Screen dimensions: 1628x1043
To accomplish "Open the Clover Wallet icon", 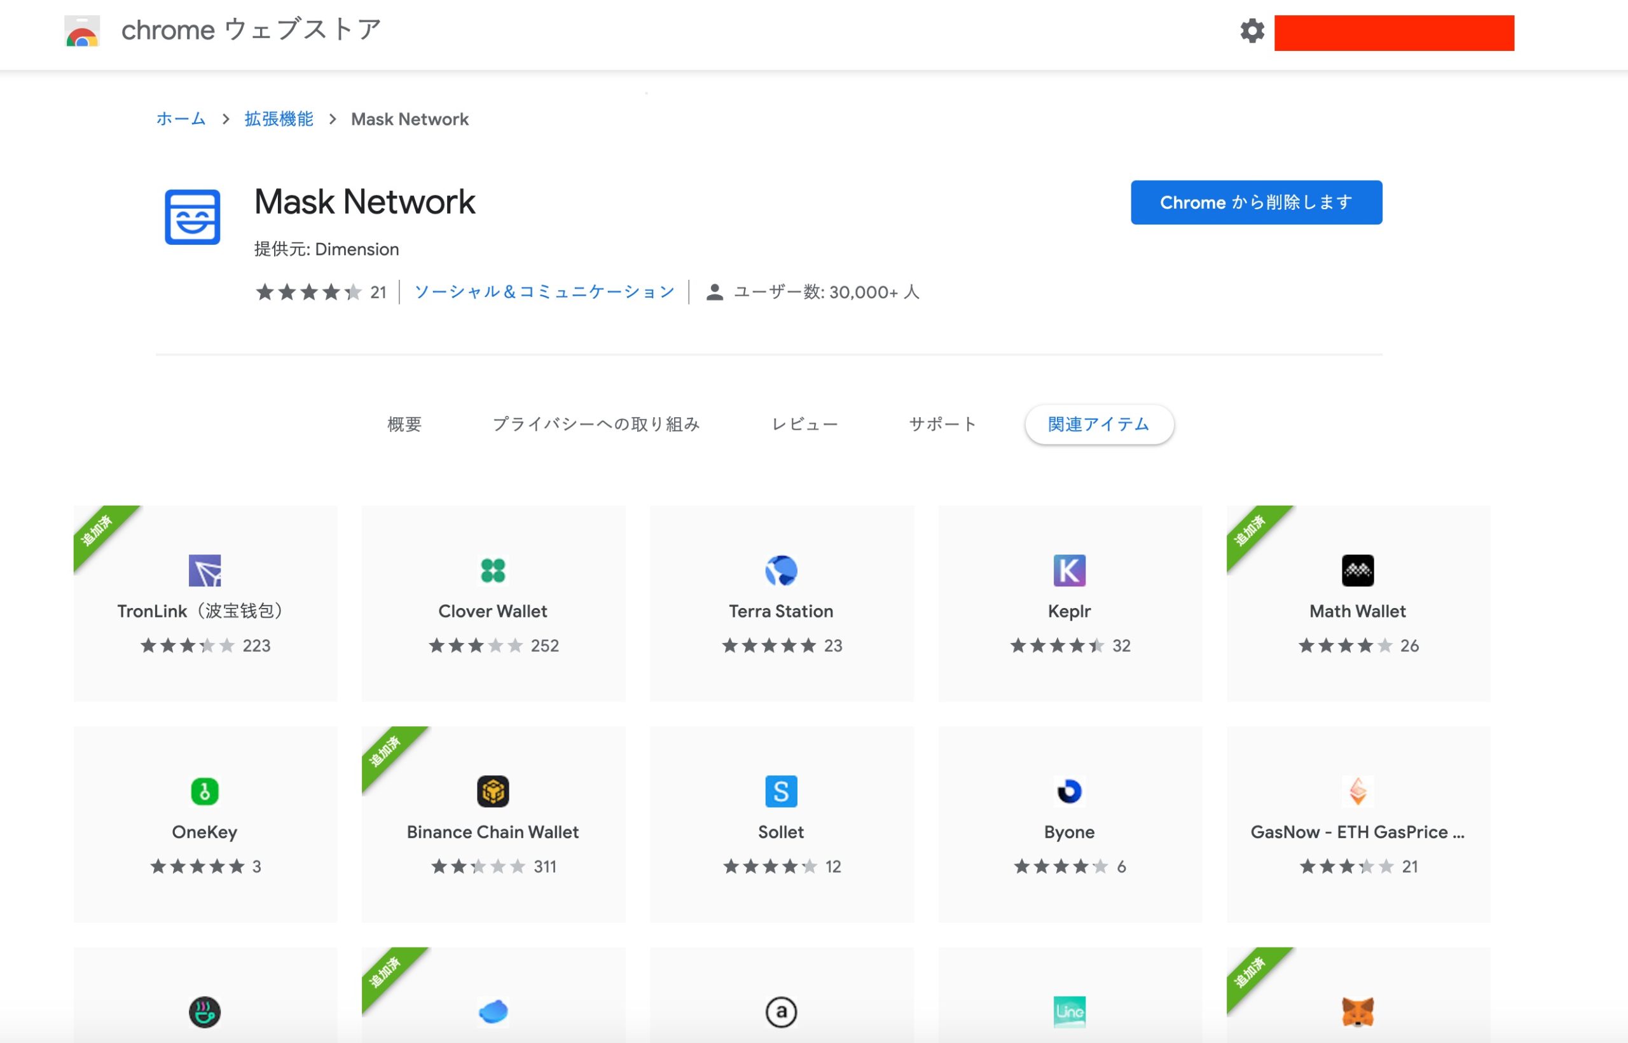I will [492, 570].
